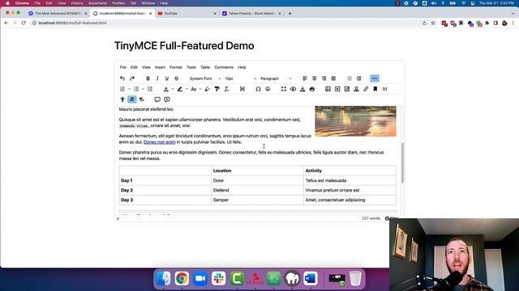Open the numbered list style dropdown arrow
This screenshot has height=291, width=519.
pyautogui.click(x=143, y=89)
